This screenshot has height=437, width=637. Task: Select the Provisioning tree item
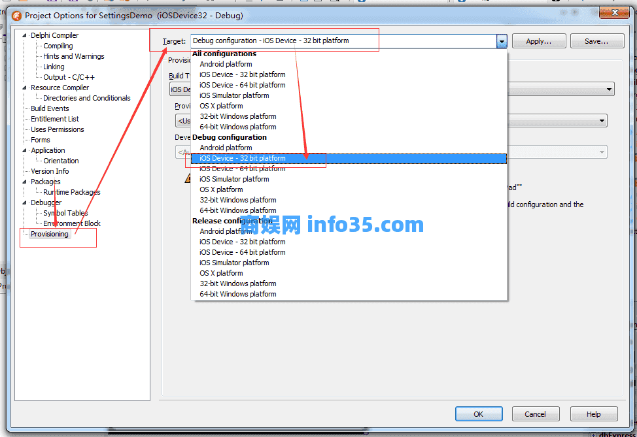(x=50, y=234)
